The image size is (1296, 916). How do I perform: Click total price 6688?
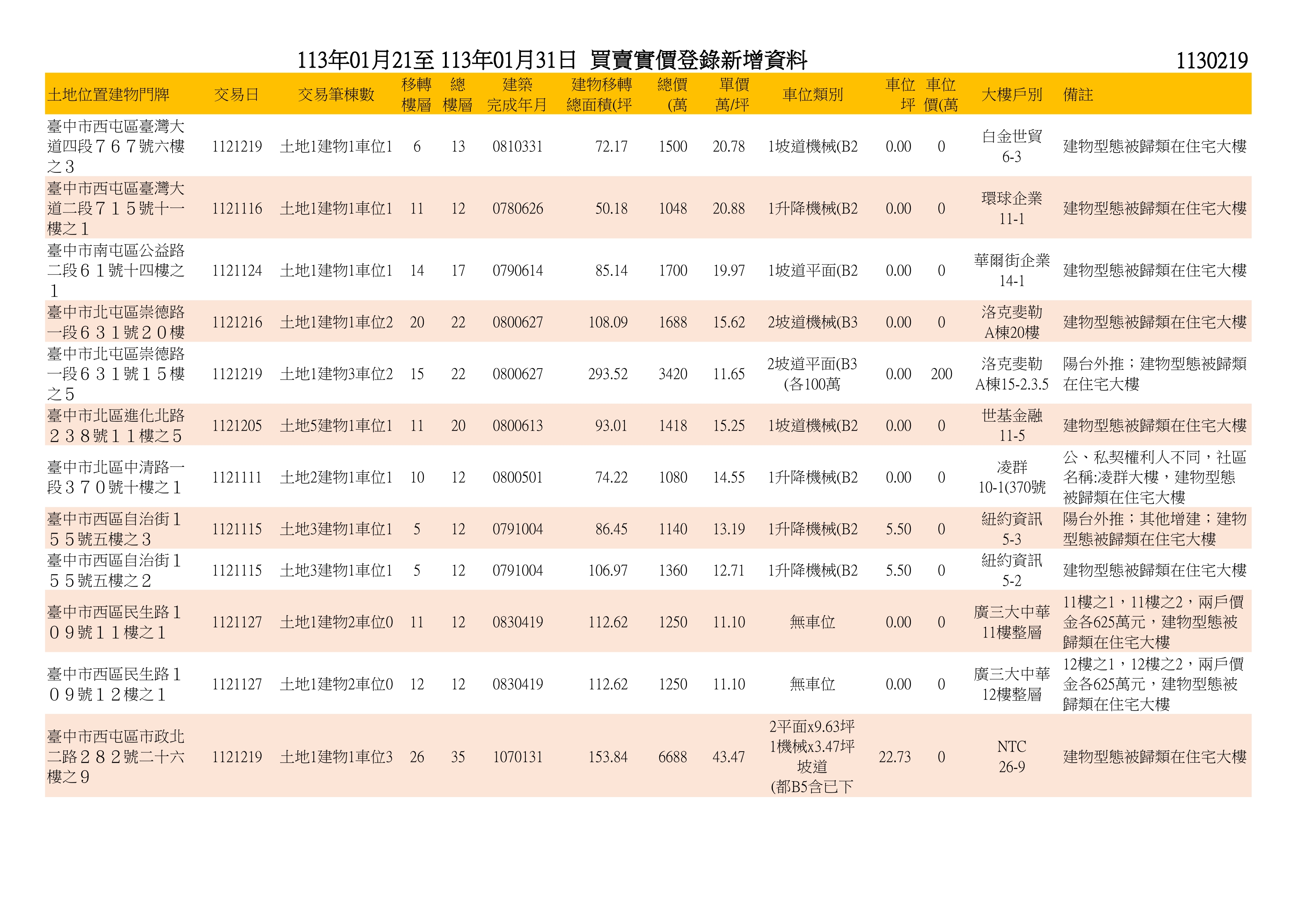point(673,757)
